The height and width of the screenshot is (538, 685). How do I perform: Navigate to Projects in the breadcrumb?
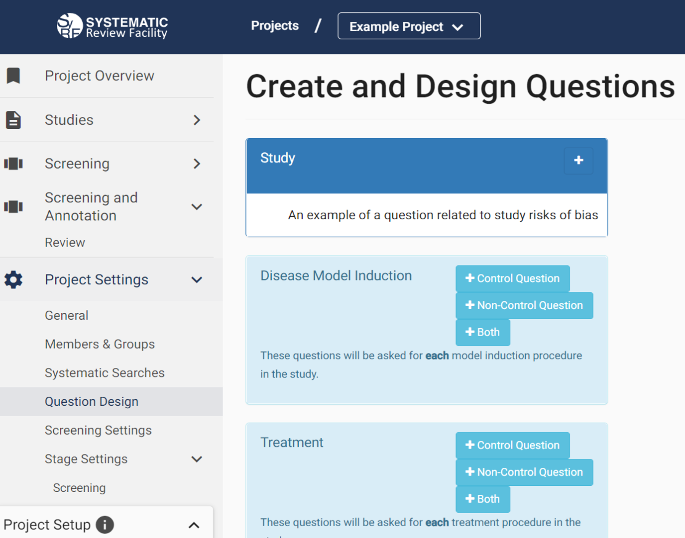click(x=275, y=26)
